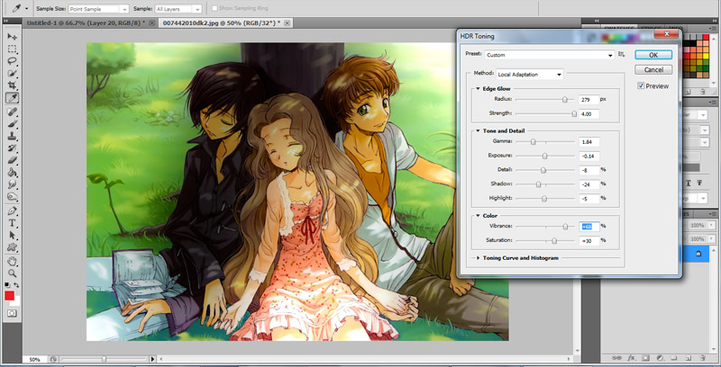The height and width of the screenshot is (367, 721).
Task: Expand Toning Curve and Histogram section
Action: pyautogui.click(x=476, y=258)
